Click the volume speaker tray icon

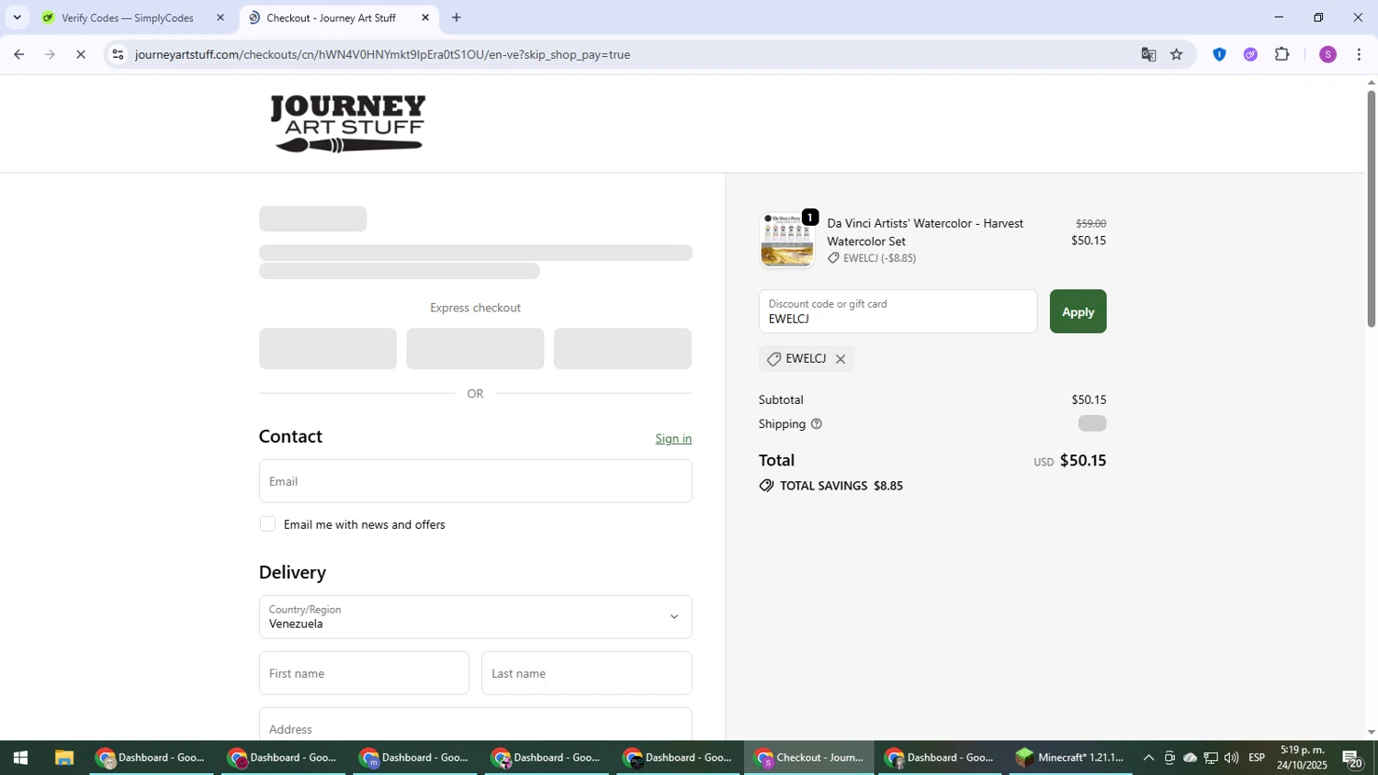pyautogui.click(x=1231, y=758)
